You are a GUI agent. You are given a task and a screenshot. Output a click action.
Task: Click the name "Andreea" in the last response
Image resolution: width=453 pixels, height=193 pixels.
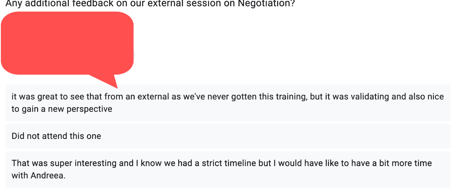47,176
